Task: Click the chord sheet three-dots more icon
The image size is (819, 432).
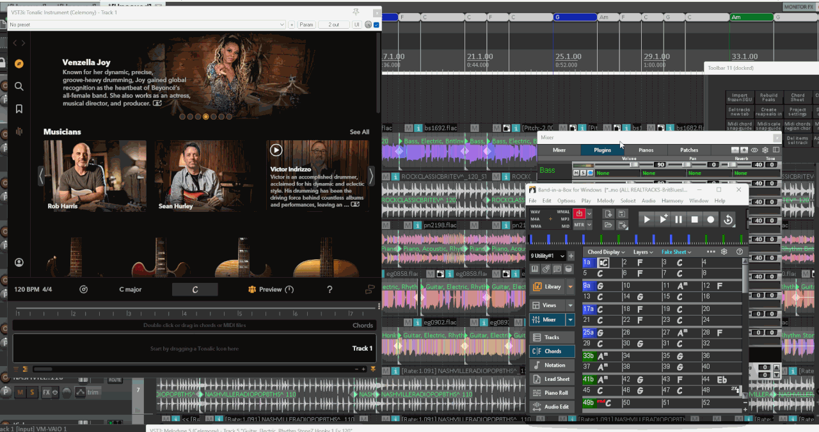Action: [x=711, y=252]
